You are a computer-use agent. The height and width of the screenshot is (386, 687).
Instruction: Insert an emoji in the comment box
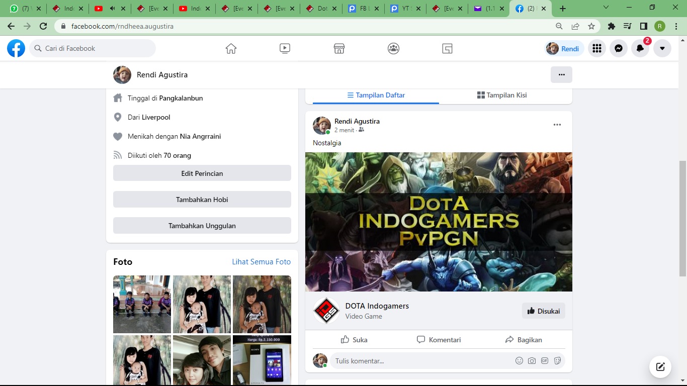coord(519,361)
